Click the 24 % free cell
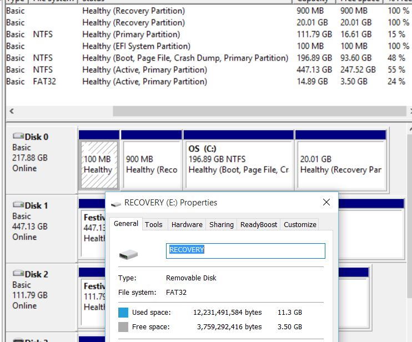 [x=396, y=82]
